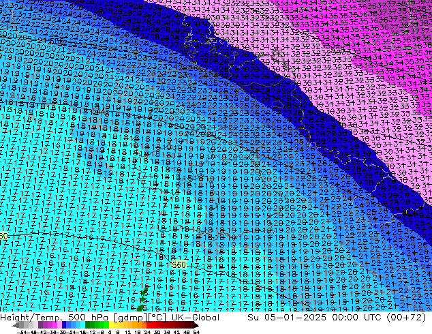This screenshot has height=334, width=432.
Task: Click the '(00+72)' forecast hour label
Action: click(x=406, y=317)
